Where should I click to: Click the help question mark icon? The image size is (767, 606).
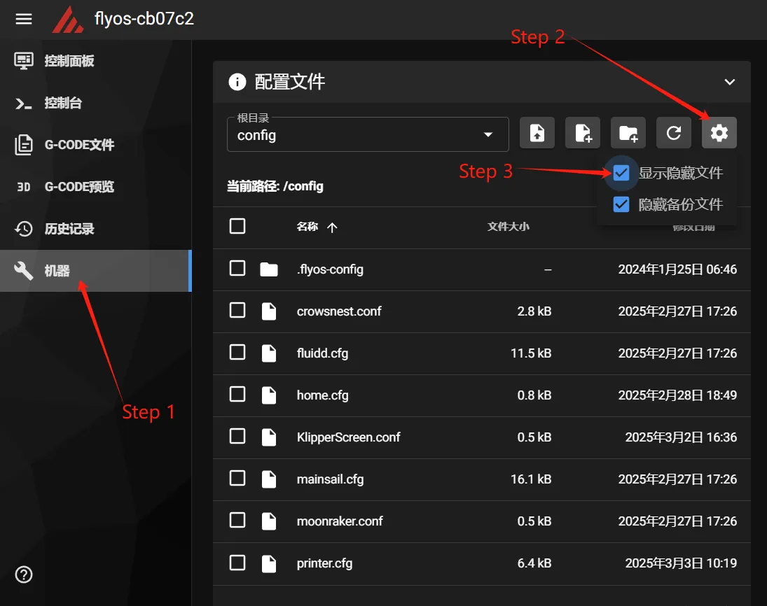24,575
